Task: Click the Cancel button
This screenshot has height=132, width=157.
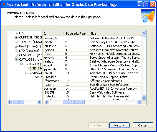Action: pyautogui.click(x=143, y=125)
